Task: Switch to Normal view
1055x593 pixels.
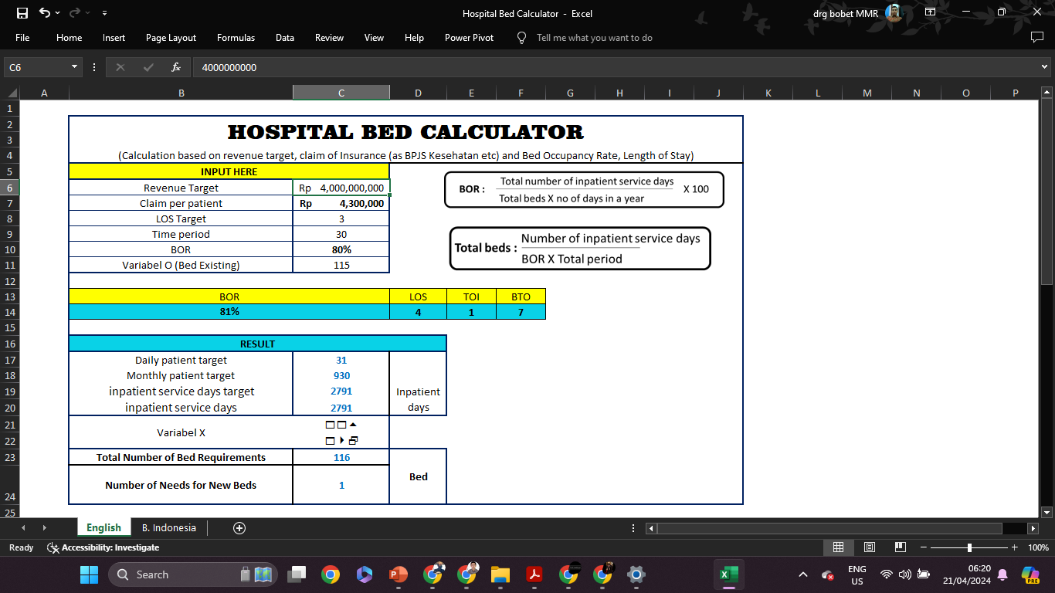Action: coord(838,547)
